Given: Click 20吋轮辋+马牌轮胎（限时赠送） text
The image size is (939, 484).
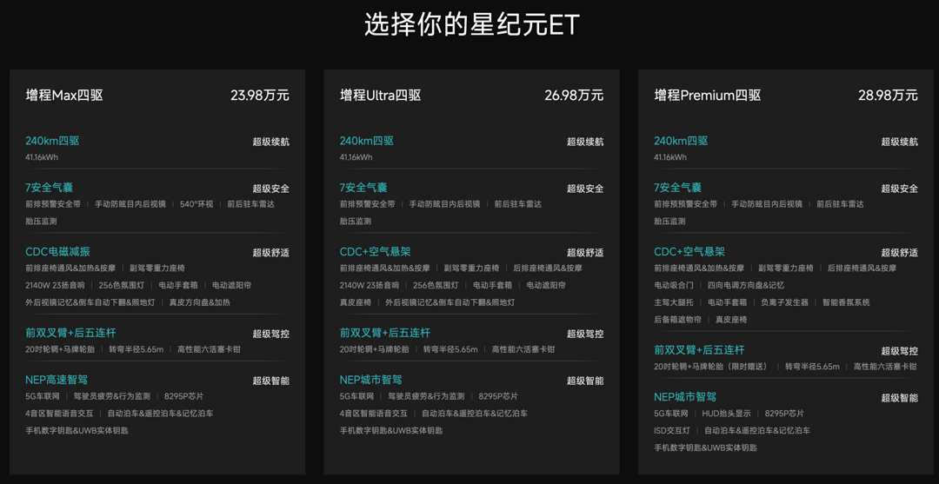Looking at the screenshot, I should 711,367.
